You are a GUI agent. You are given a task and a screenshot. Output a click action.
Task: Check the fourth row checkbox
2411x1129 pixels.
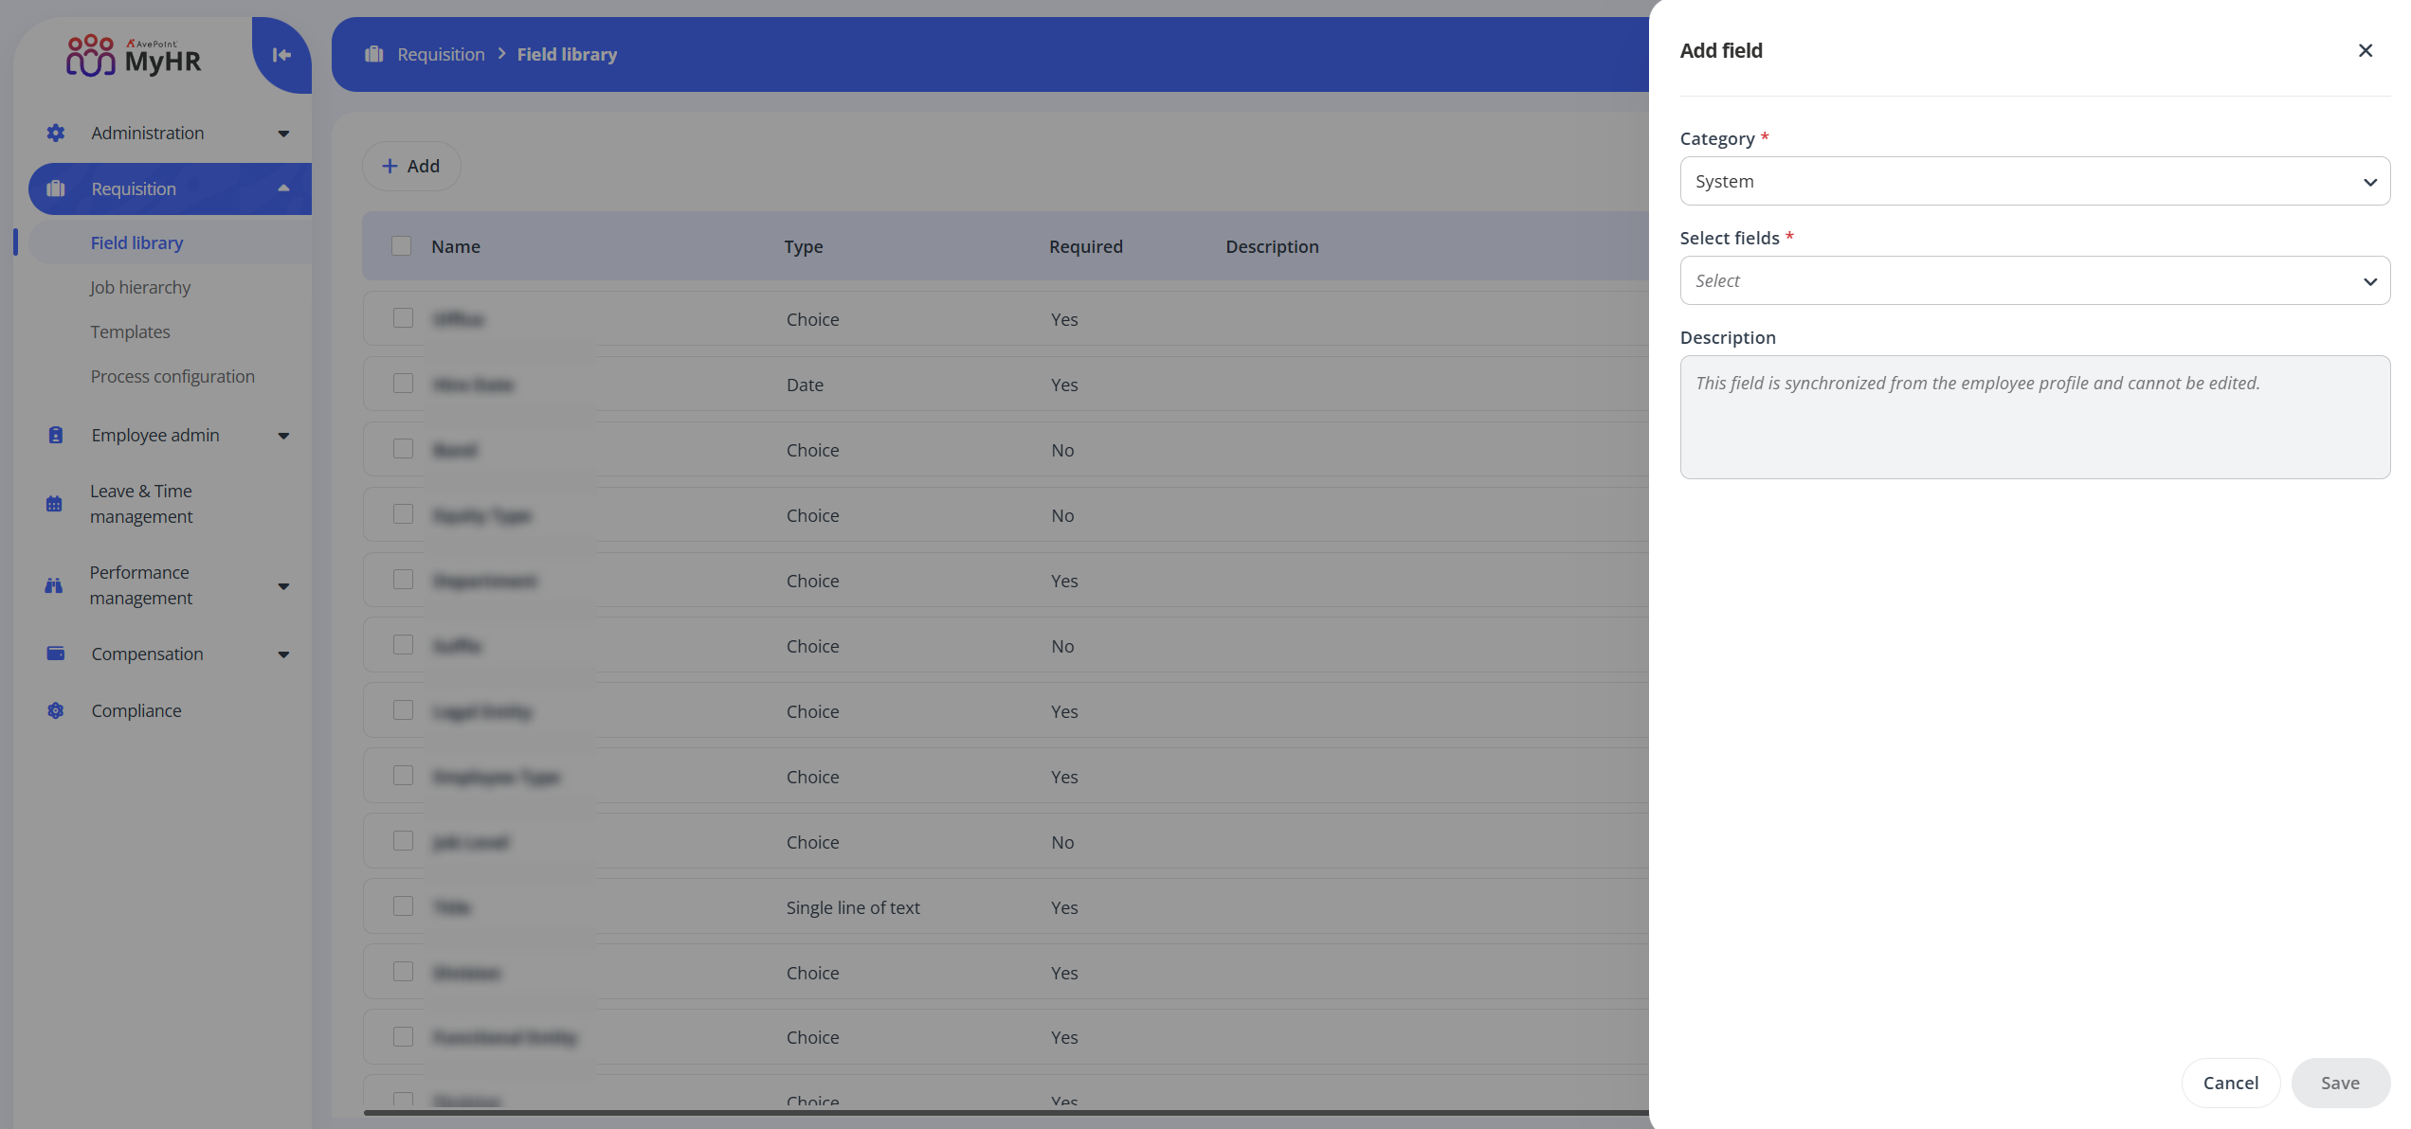404,514
